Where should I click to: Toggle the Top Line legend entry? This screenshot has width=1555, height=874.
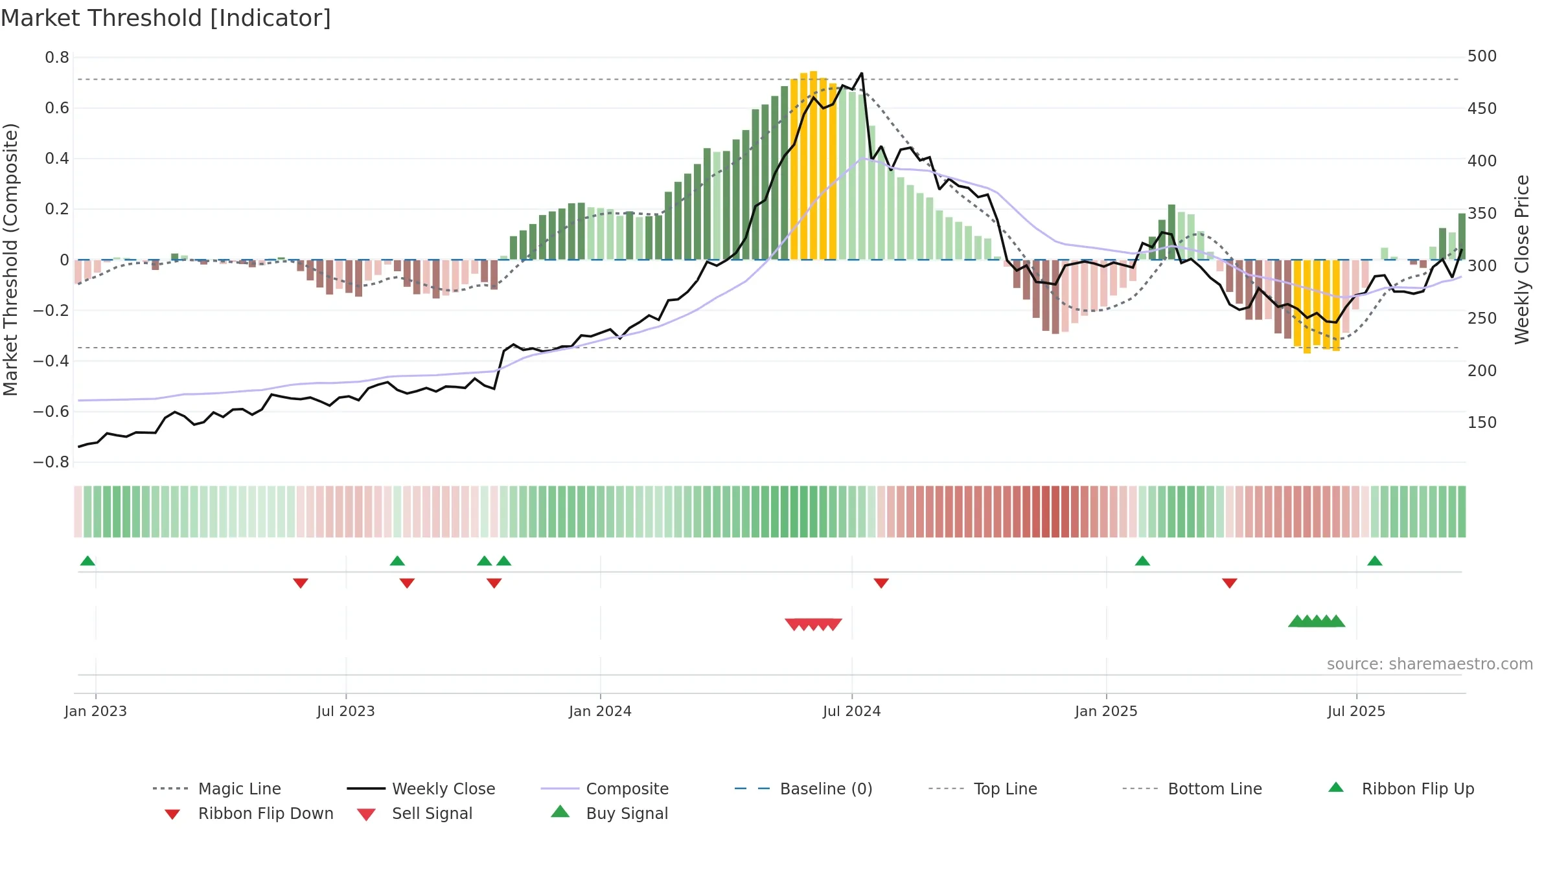(x=982, y=789)
